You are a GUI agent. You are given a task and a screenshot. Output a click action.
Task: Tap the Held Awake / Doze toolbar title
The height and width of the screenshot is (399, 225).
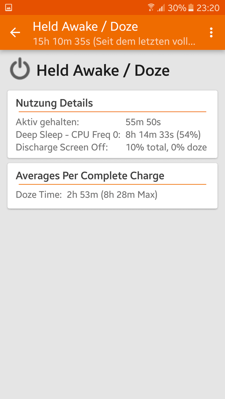[x=85, y=27]
